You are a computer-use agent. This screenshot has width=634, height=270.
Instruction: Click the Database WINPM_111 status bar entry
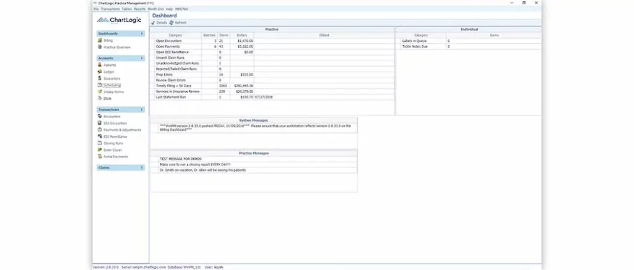pos(184,267)
